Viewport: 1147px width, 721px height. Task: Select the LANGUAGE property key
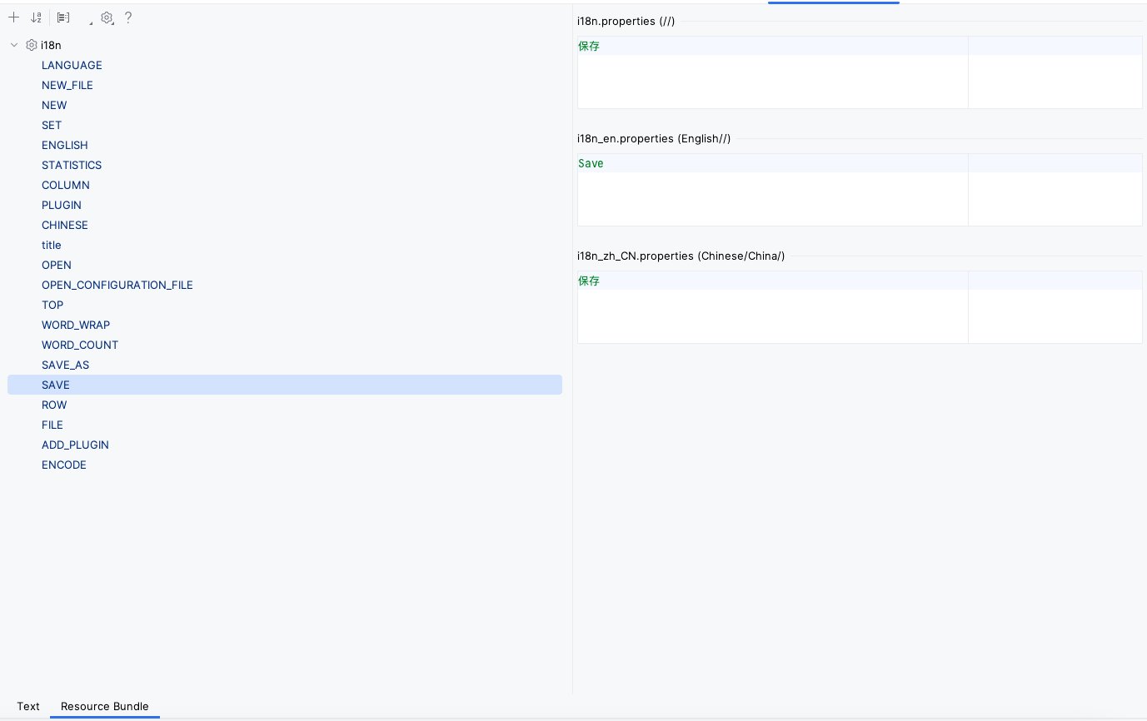(72, 65)
